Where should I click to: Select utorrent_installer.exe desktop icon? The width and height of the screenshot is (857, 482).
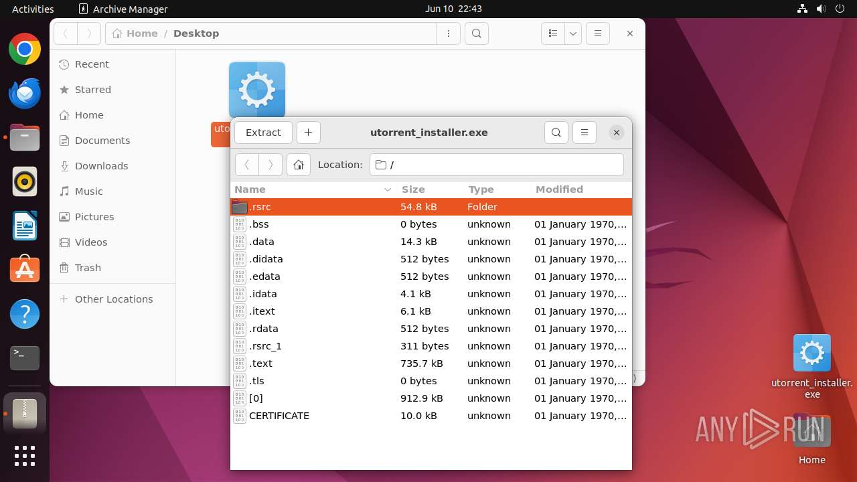812,366
